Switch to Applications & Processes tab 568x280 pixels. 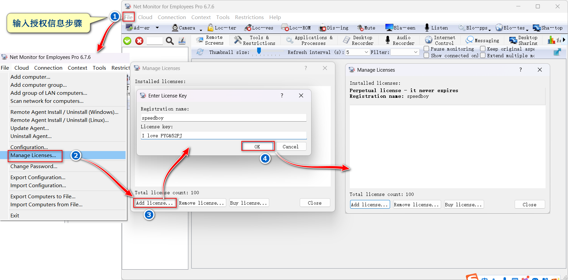[x=310, y=40]
